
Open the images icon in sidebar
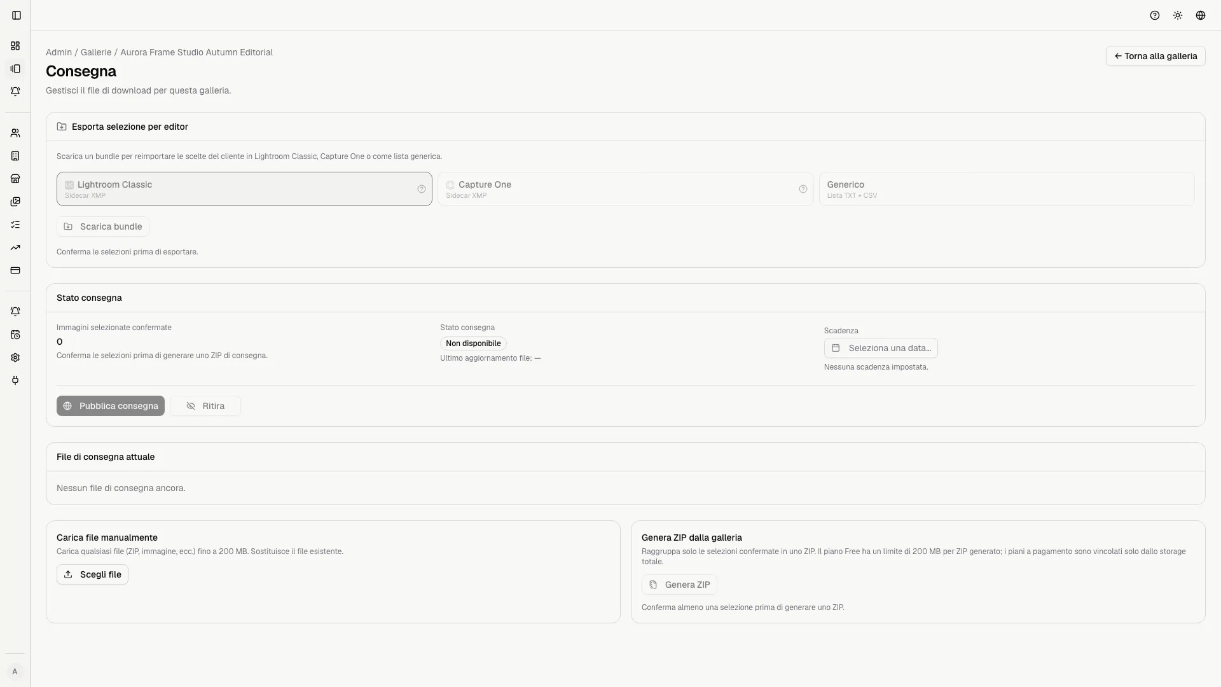[x=15, y=202]
